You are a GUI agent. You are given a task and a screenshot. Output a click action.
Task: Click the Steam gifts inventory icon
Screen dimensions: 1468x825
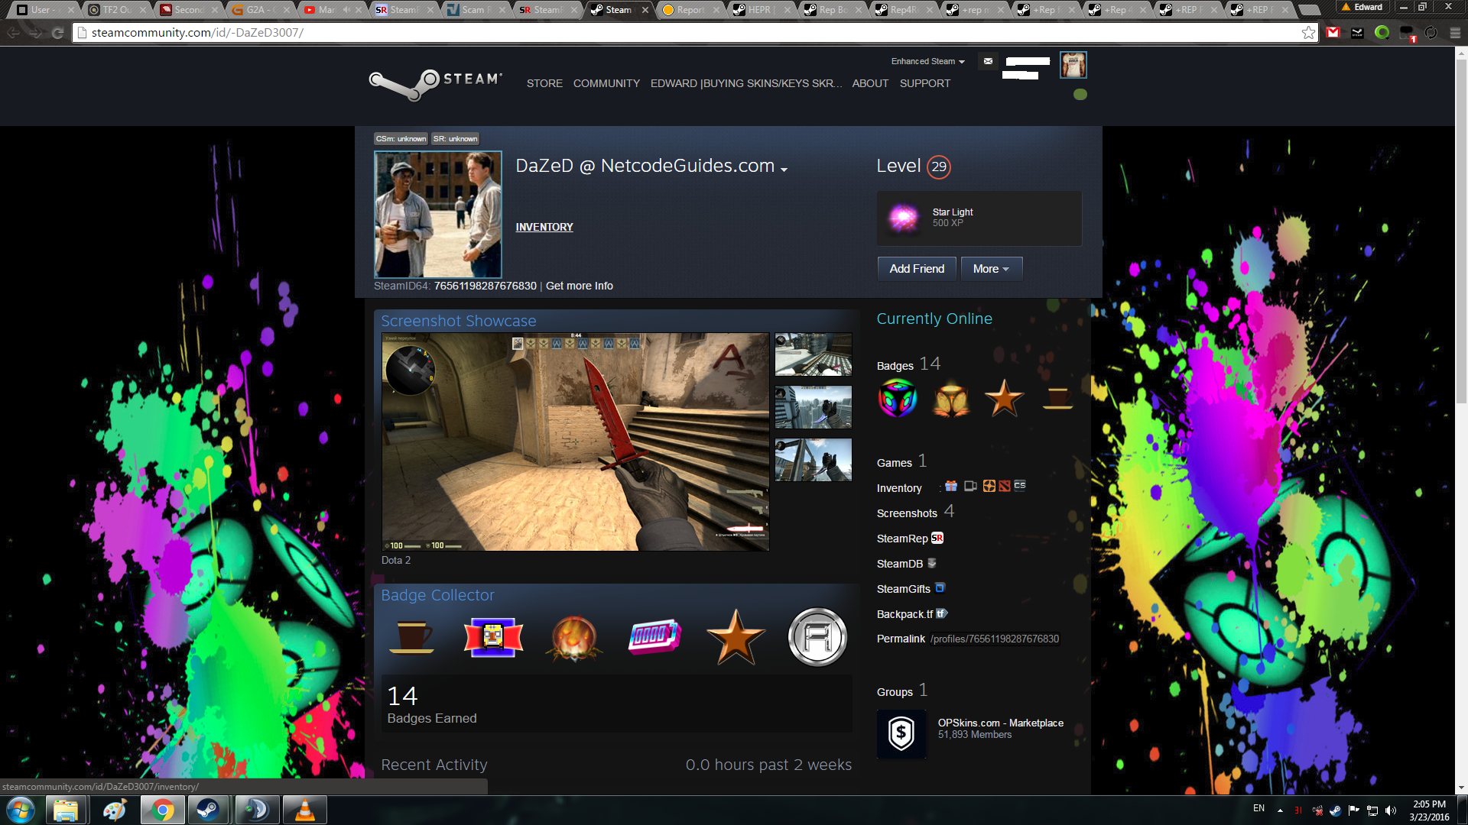click(x=951, y=486)
